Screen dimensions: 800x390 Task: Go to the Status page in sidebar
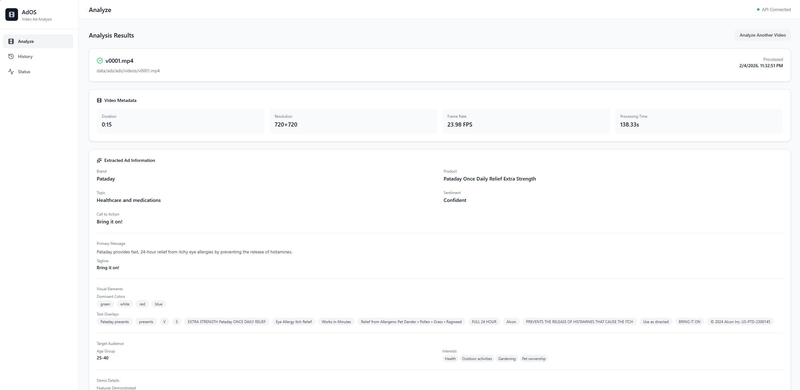24,72
